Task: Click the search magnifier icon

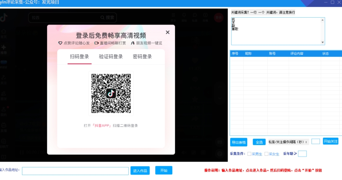Action: click(102, 18)
